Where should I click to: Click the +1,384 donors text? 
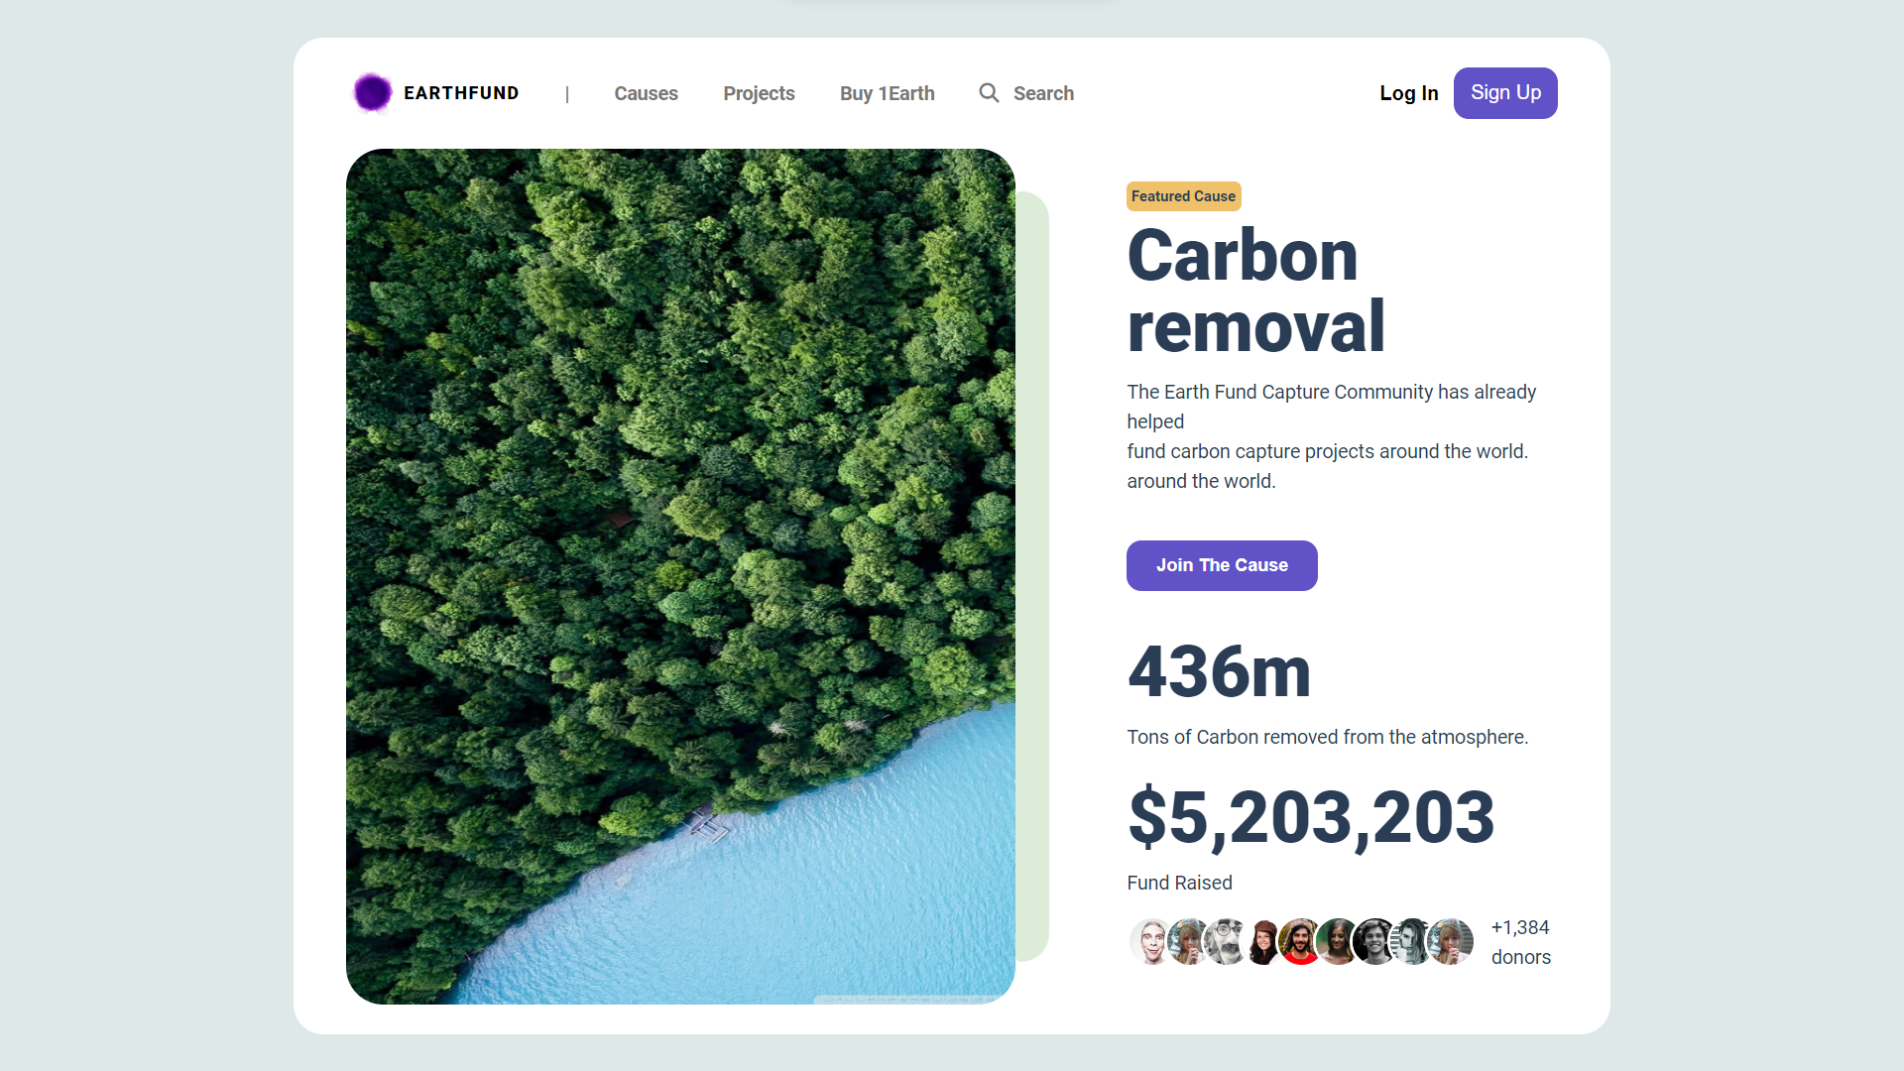tap(1520, 942)
